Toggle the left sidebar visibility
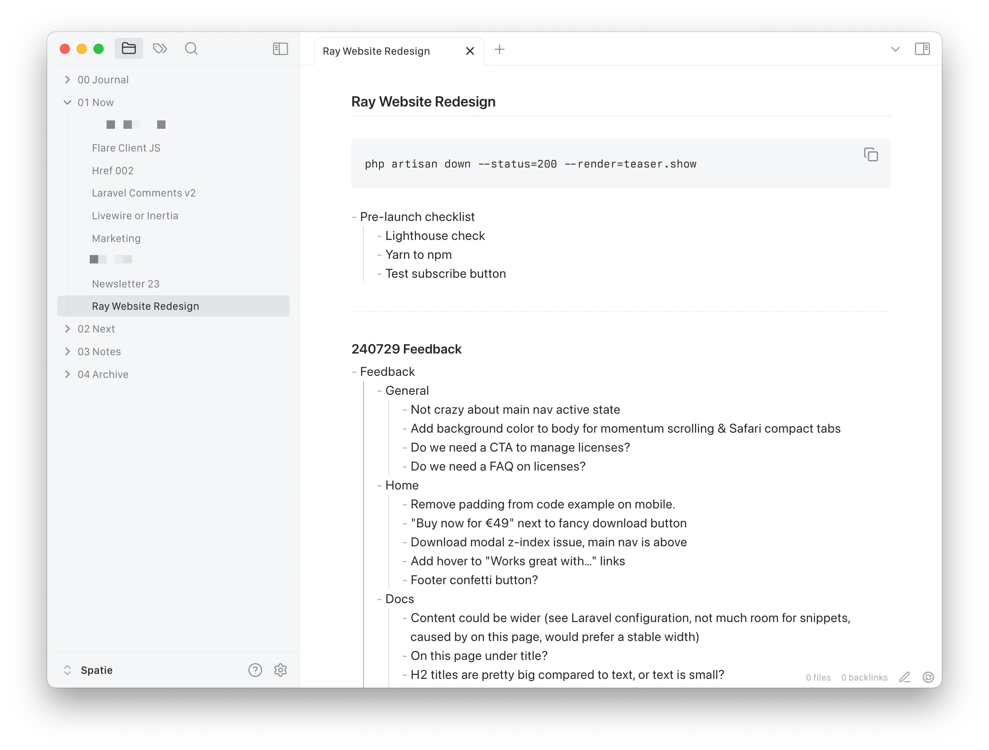 (x=281, y=49)
